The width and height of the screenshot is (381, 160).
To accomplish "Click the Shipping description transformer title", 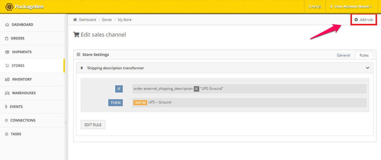I will pyautogui.click(x=116, y=68).
